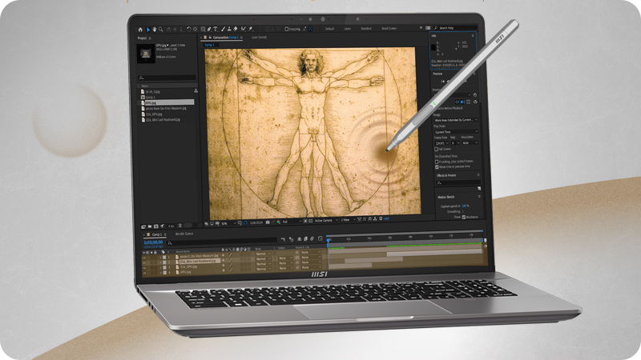The width and height of the screenshot is (641, 360).
Task: Click the video eye icon in Preview panel
Action: (x=457, y=102)
